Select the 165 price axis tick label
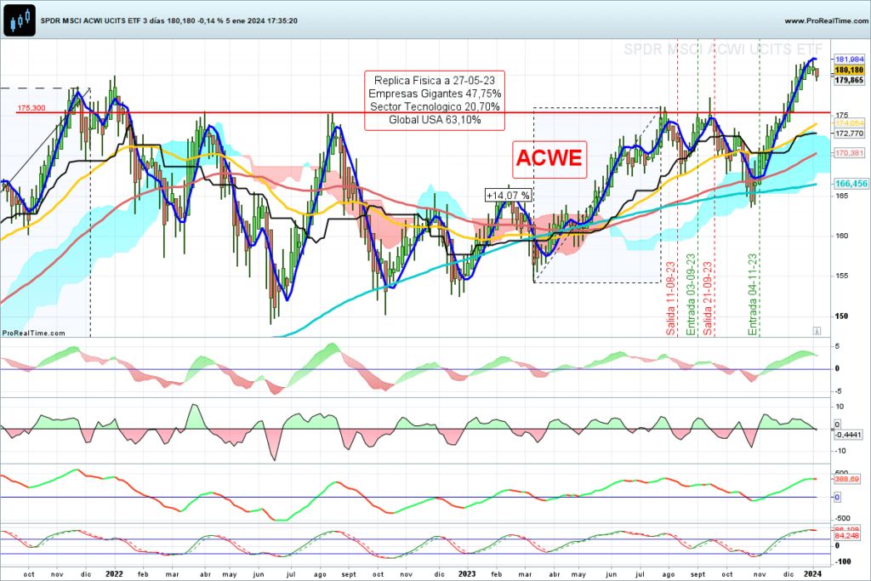The image size is (871, 581). 841,196
